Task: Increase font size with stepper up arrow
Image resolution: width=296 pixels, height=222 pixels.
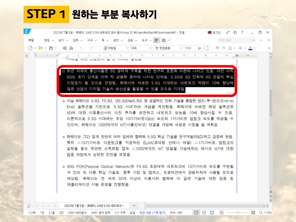Action: (x=208, y=47)
